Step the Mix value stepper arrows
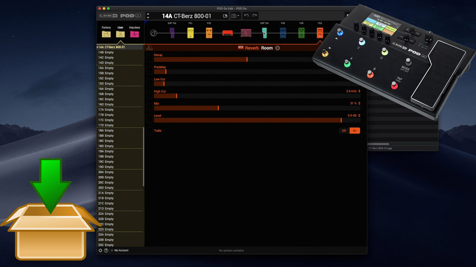The height and width of the screenshot is (267, 476). (x=358, y=103)
